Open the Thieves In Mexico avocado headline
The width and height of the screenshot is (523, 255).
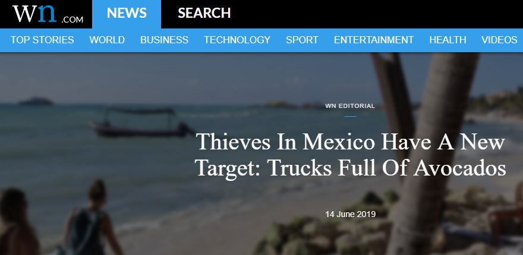coord(351,155)
